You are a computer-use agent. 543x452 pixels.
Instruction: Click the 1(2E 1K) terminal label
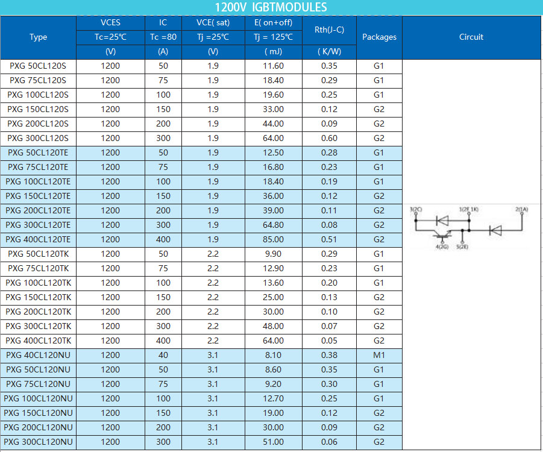(468, 209)
